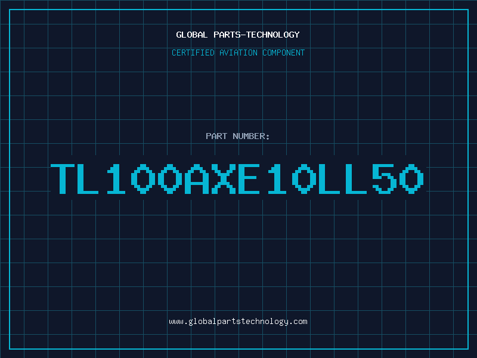Select the letter X in the part number
477x358 pixels.
[224, 179]
